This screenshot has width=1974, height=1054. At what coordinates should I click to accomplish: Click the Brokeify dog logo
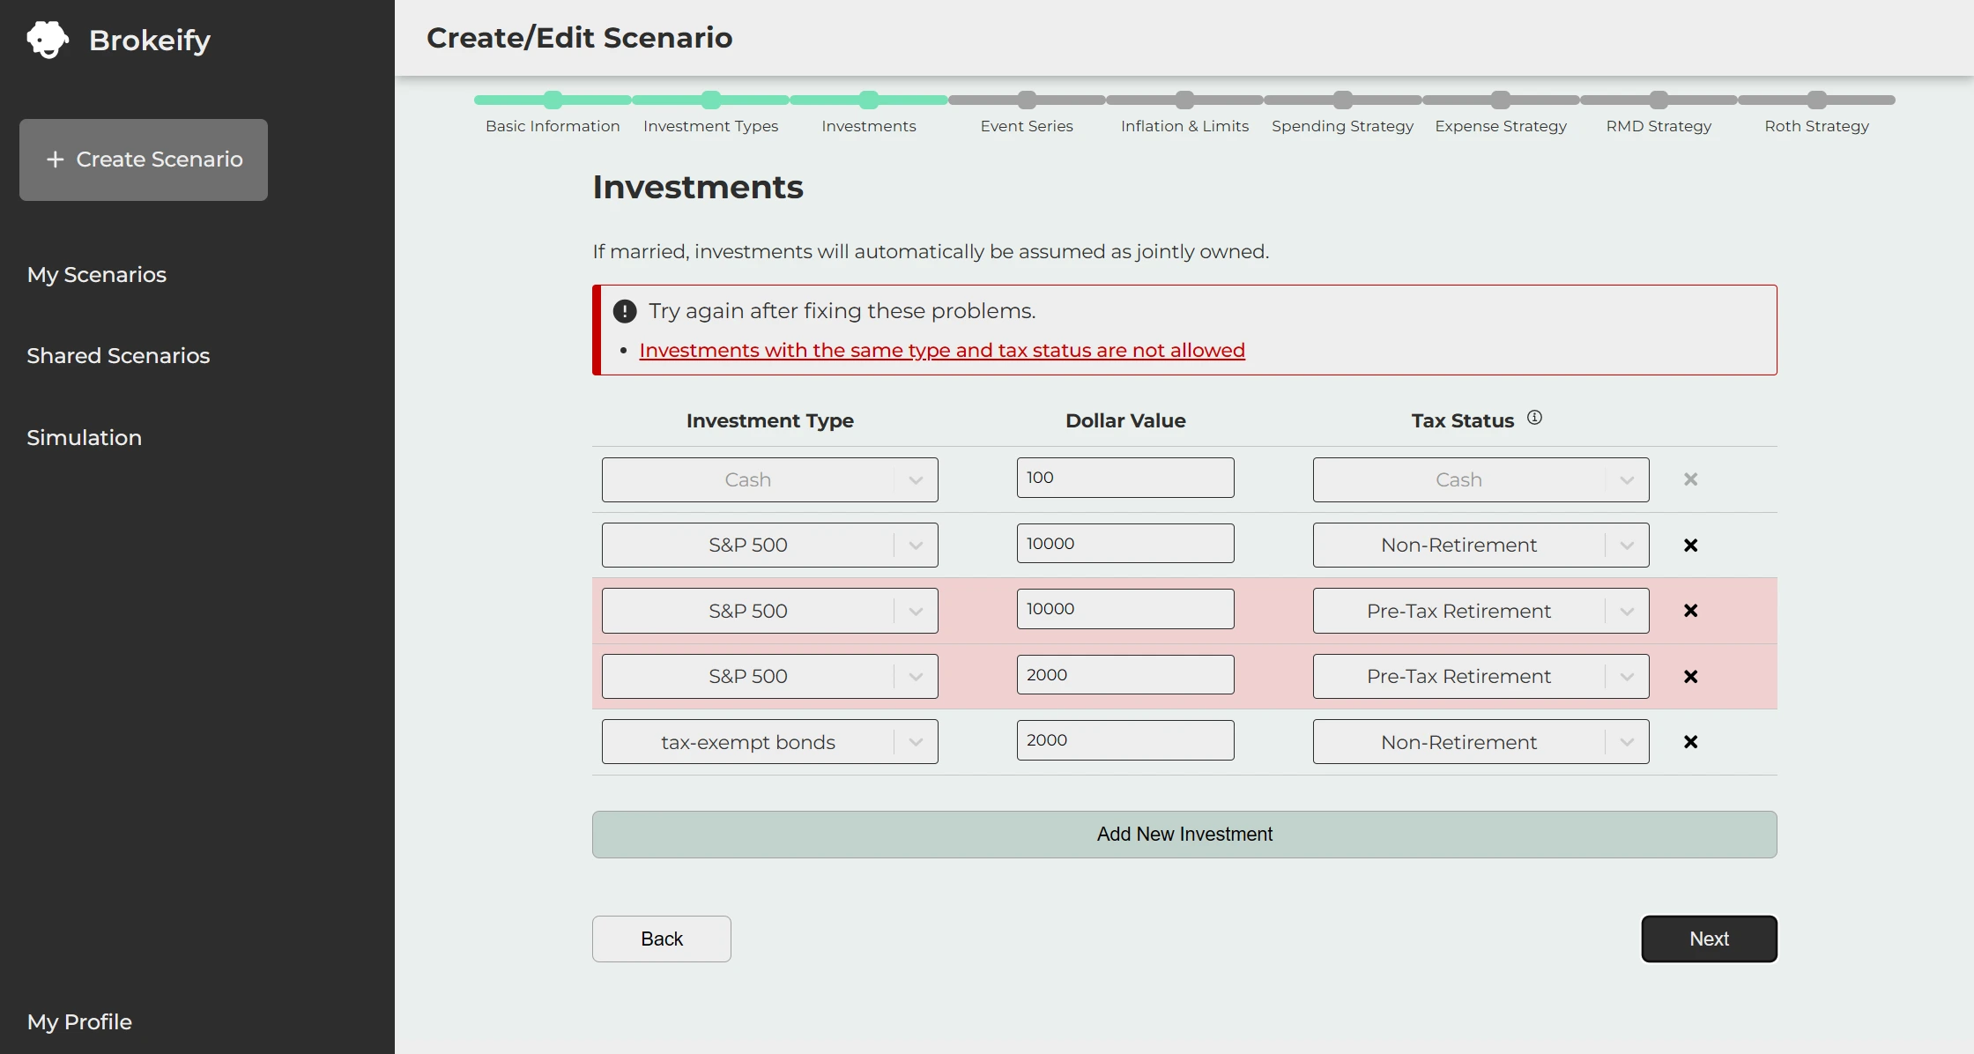point(46,39)
